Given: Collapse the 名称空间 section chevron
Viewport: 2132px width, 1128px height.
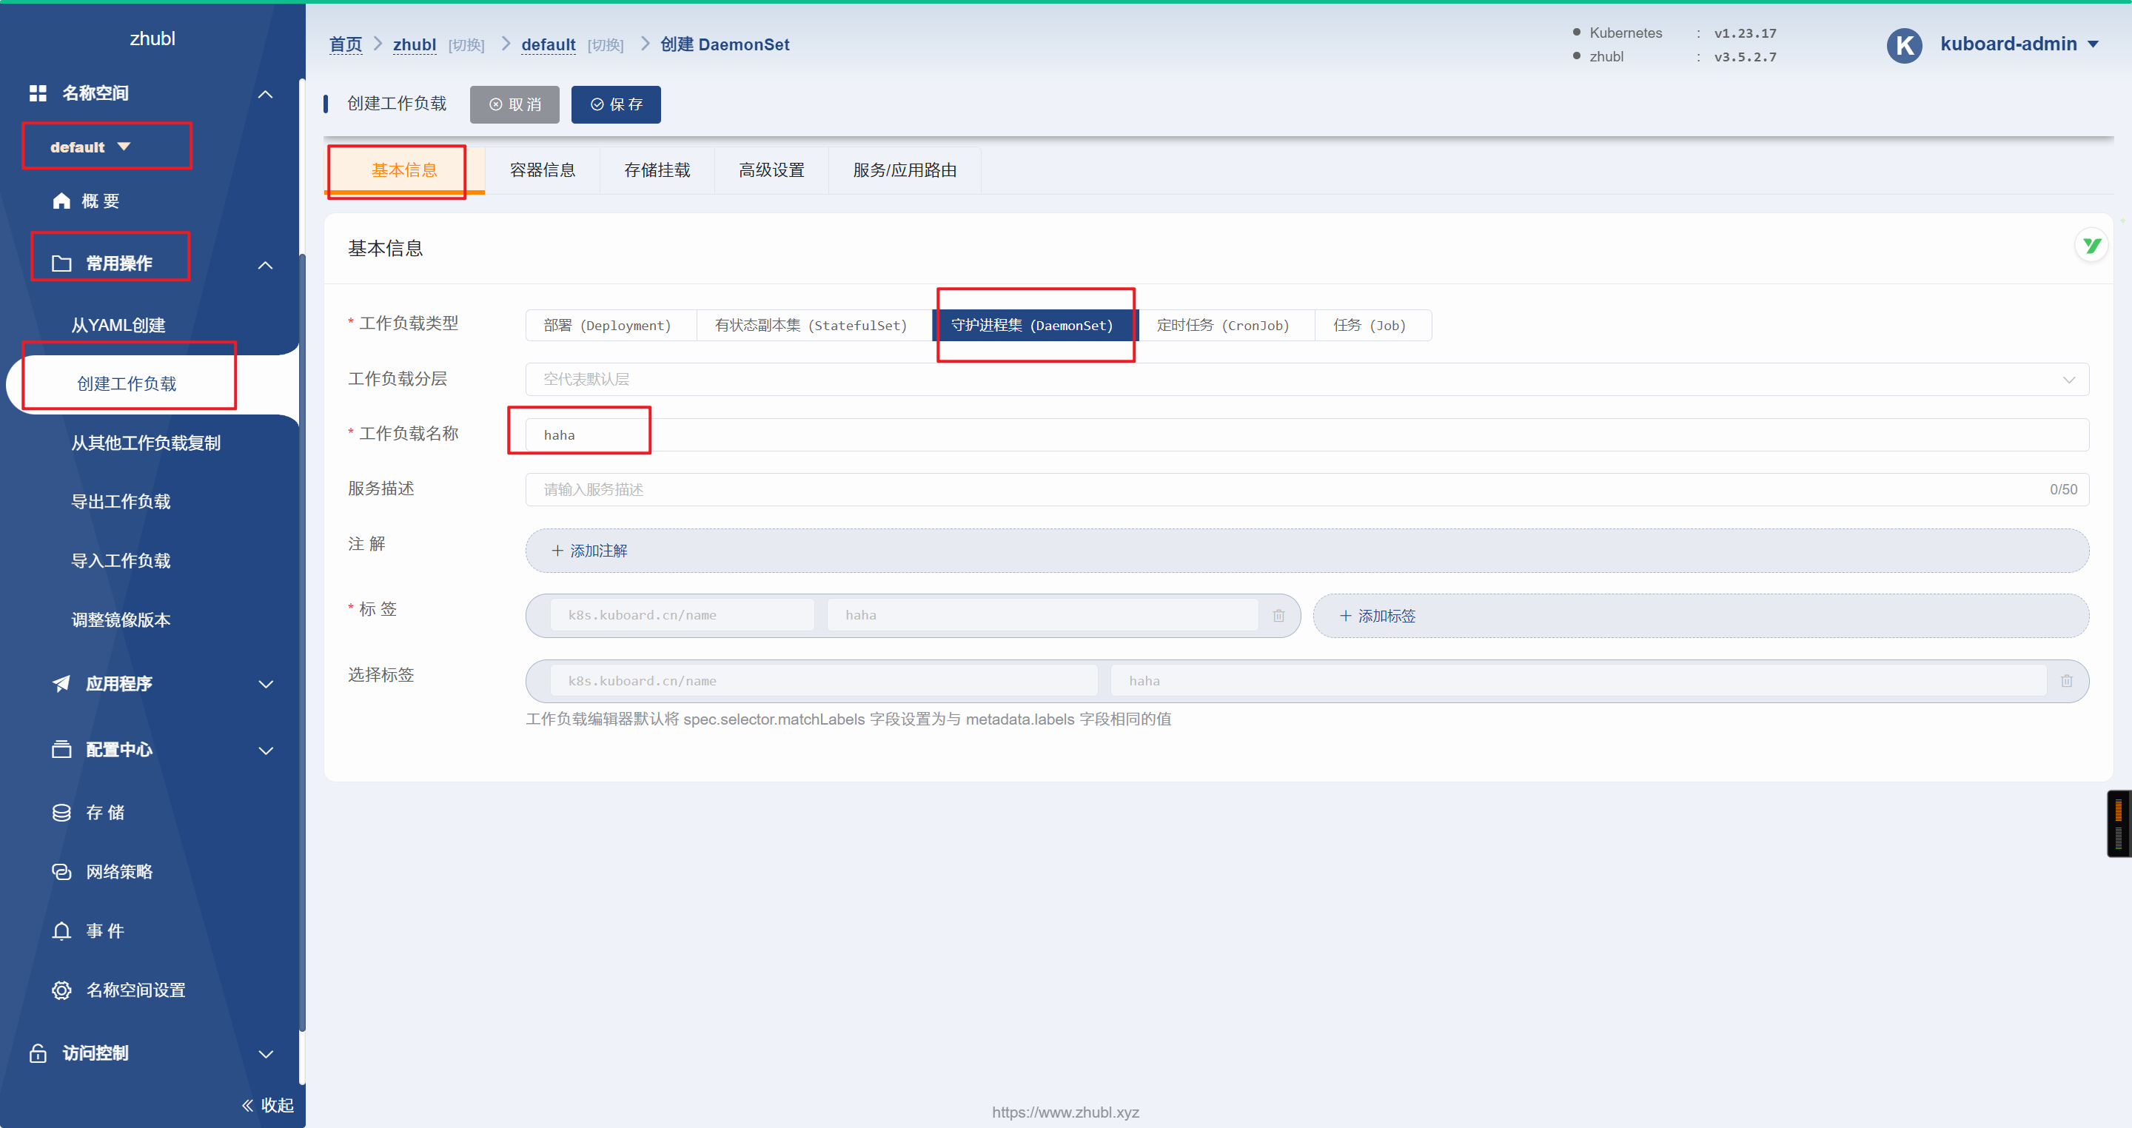Looking at the screenshot, I should point(265,93).
